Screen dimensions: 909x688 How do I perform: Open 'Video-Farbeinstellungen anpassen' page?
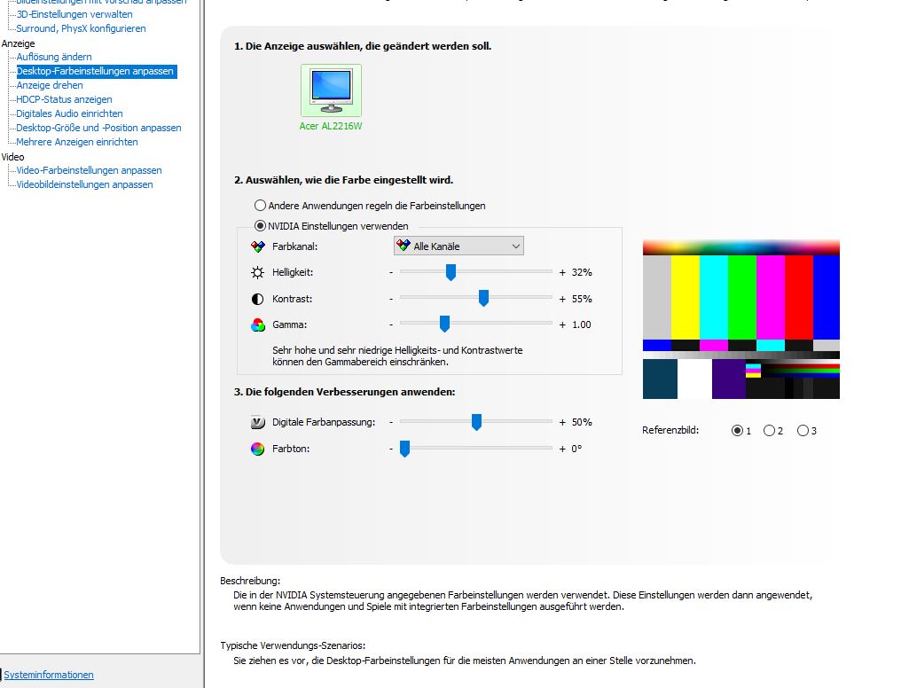(x=89, y=170)
